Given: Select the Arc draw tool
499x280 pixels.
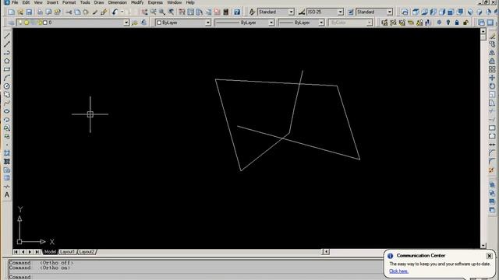Looking at the screenshot, I should click(x=7, y=78).
